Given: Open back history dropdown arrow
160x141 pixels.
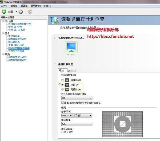Looking at the screenshot, I should coord(16,12).
